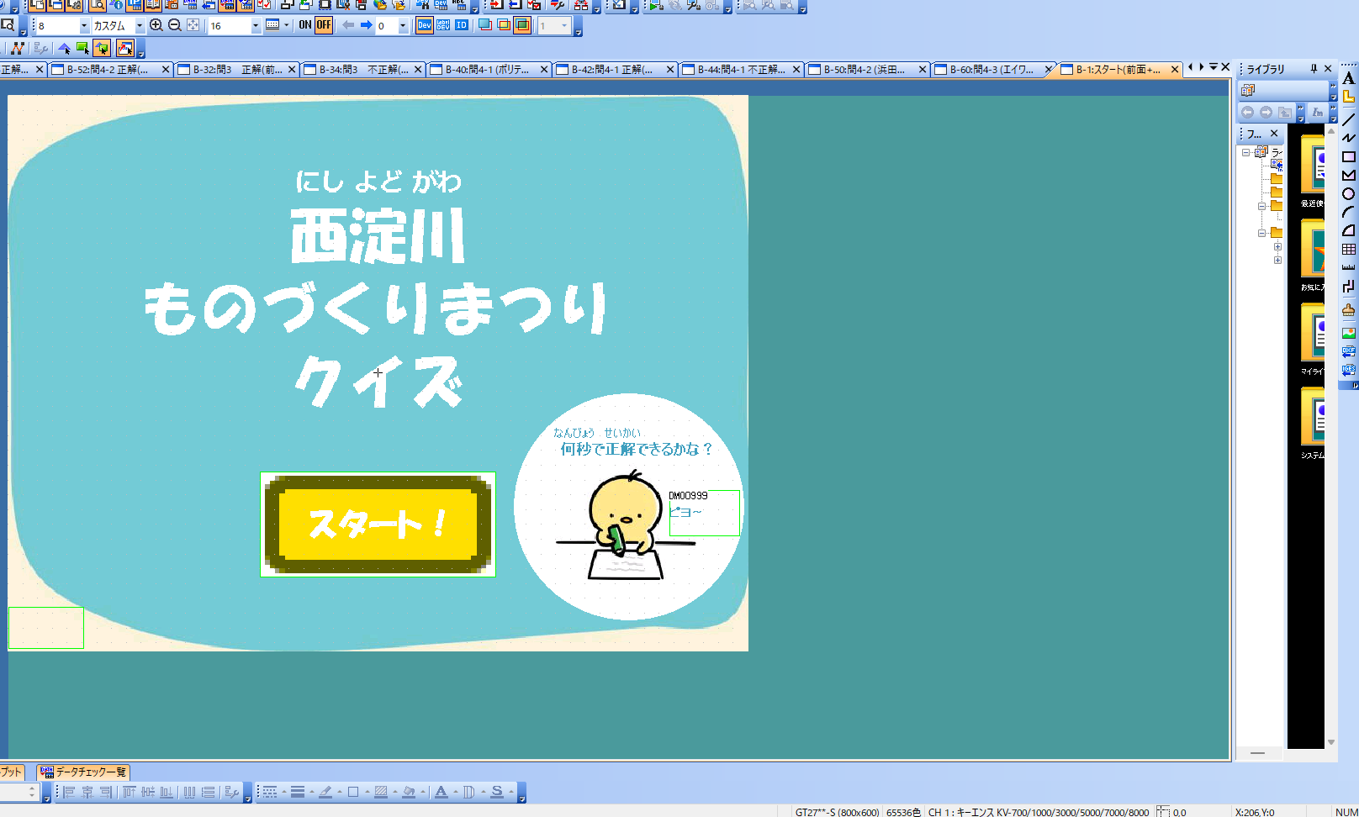Close the B-1:スタート tab

click(1175, 70)
